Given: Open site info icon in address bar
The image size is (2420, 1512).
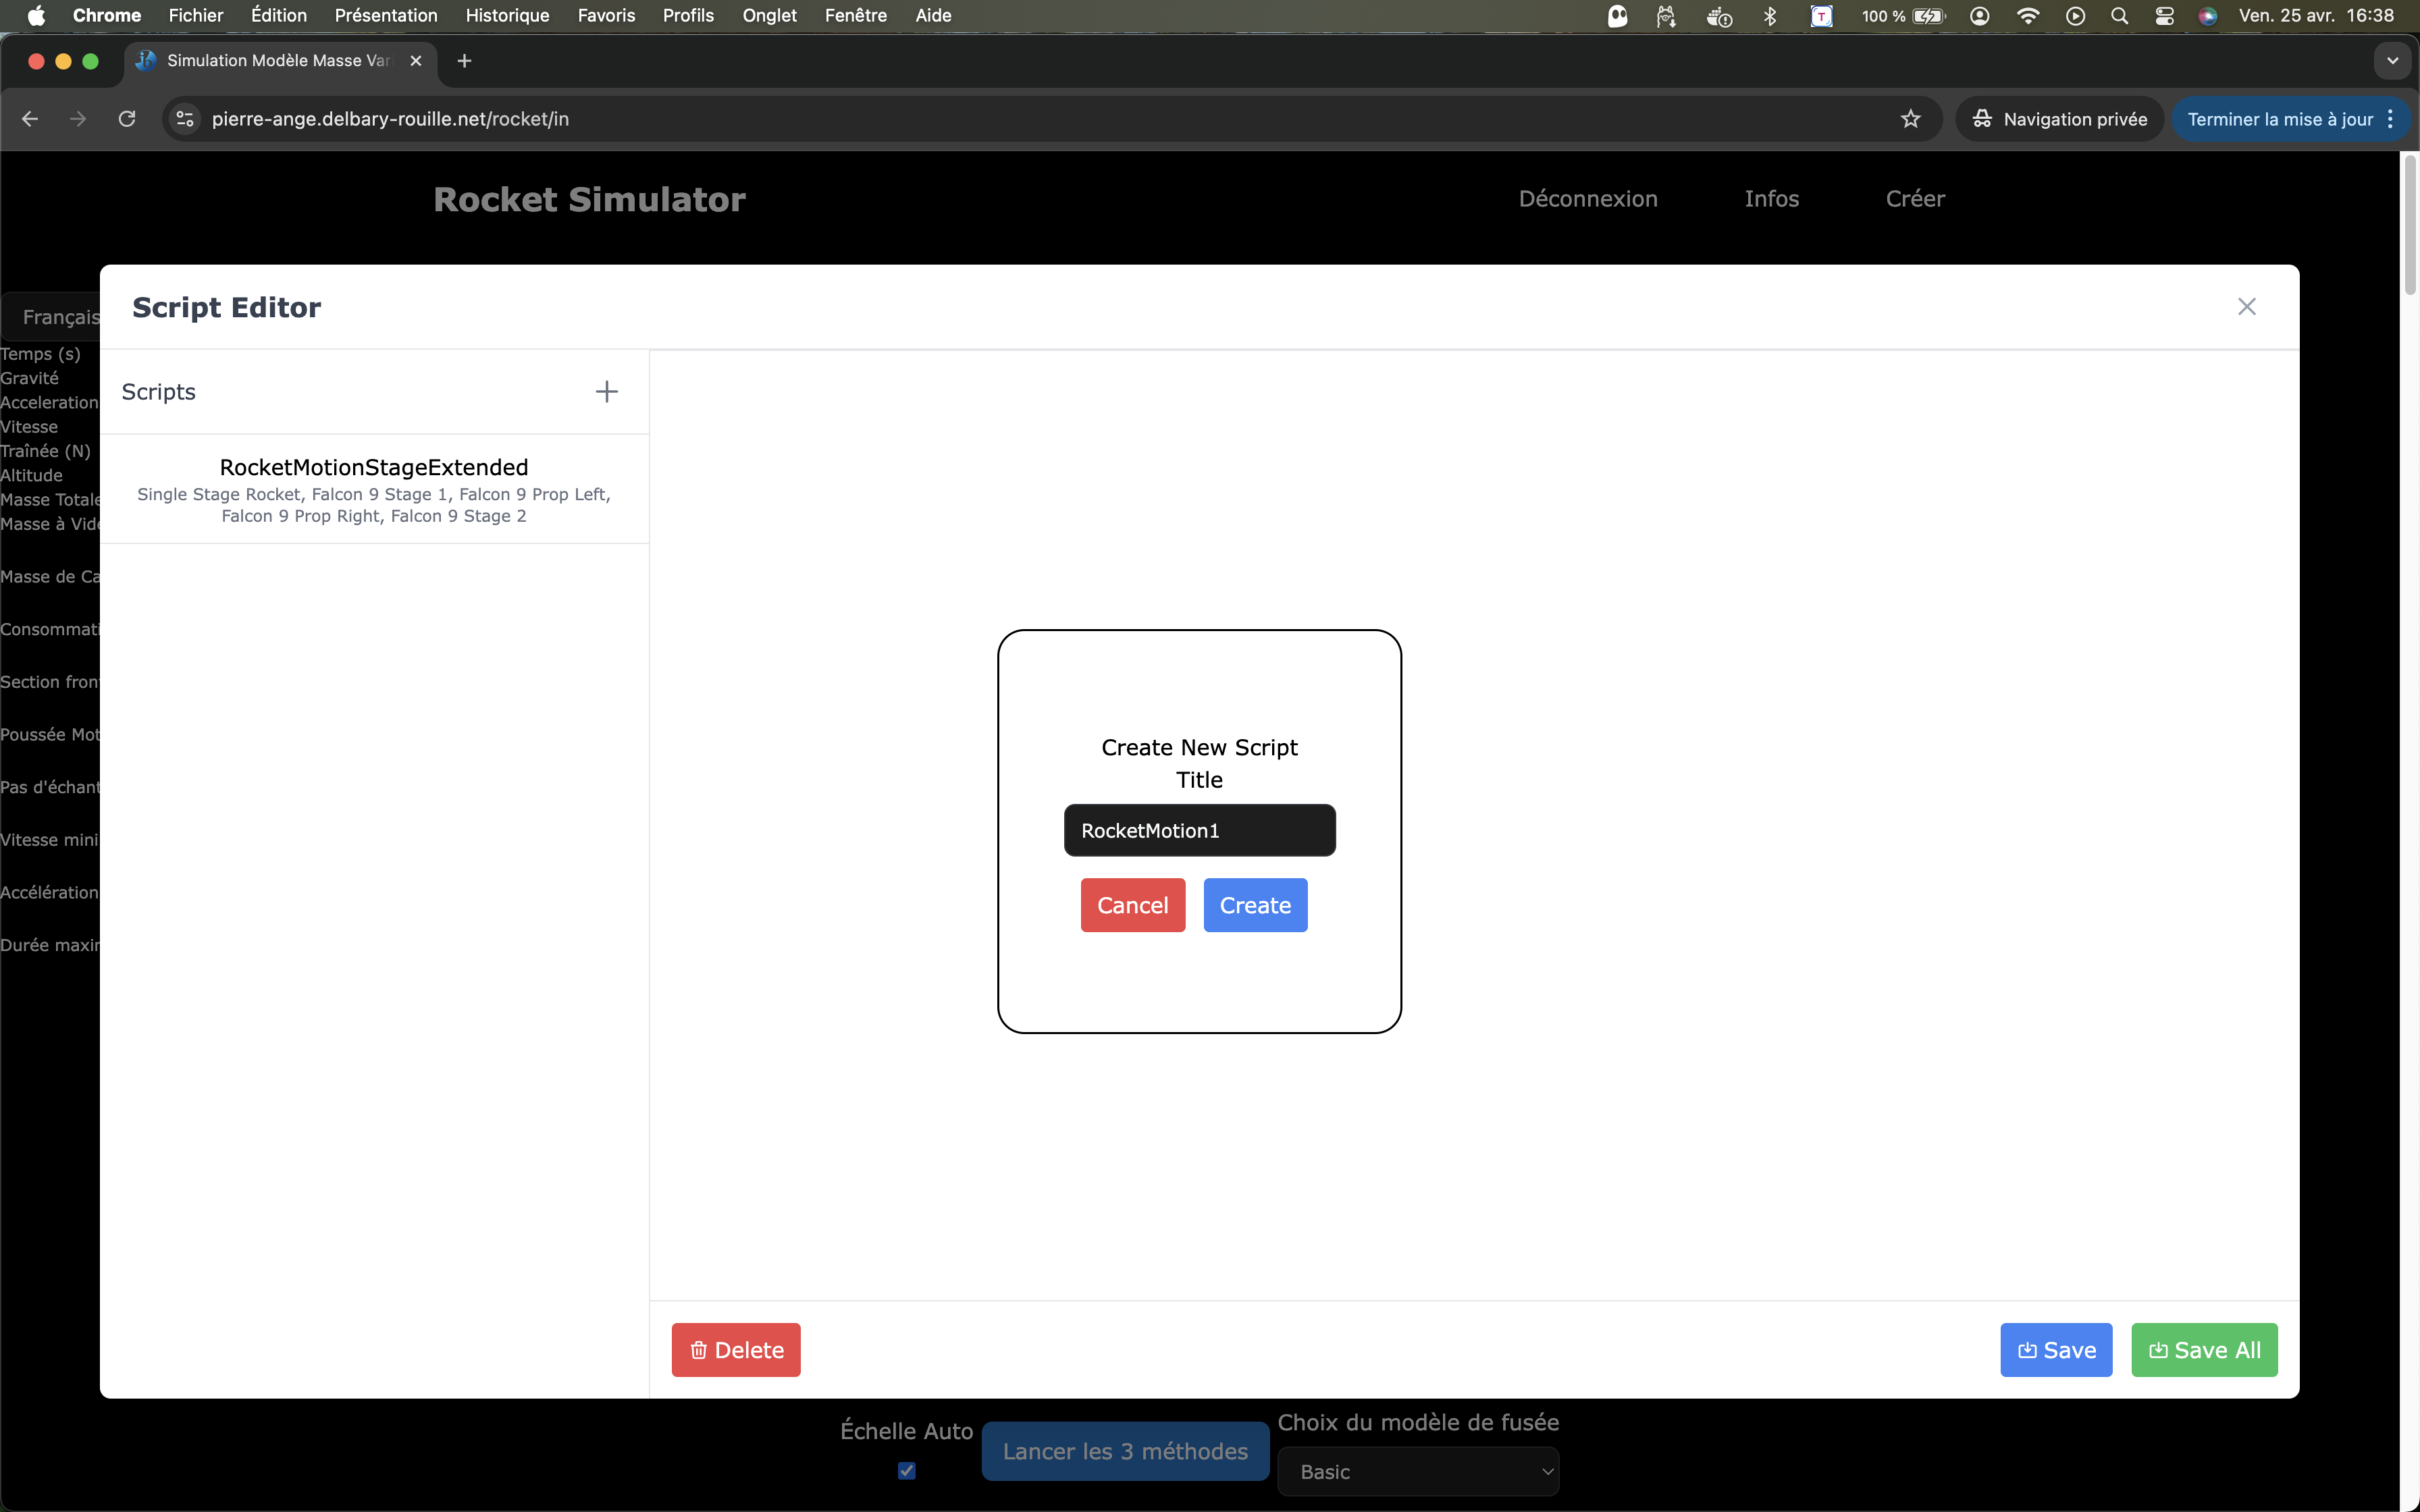Looking at the screenshot, I should click(185, 119).
